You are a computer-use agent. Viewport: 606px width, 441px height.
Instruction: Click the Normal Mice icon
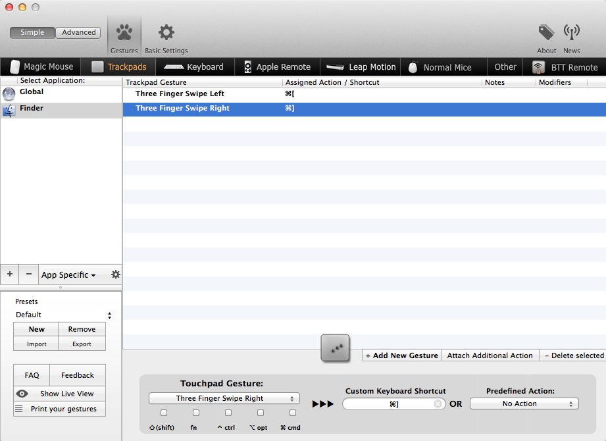[x=413, y=67]
